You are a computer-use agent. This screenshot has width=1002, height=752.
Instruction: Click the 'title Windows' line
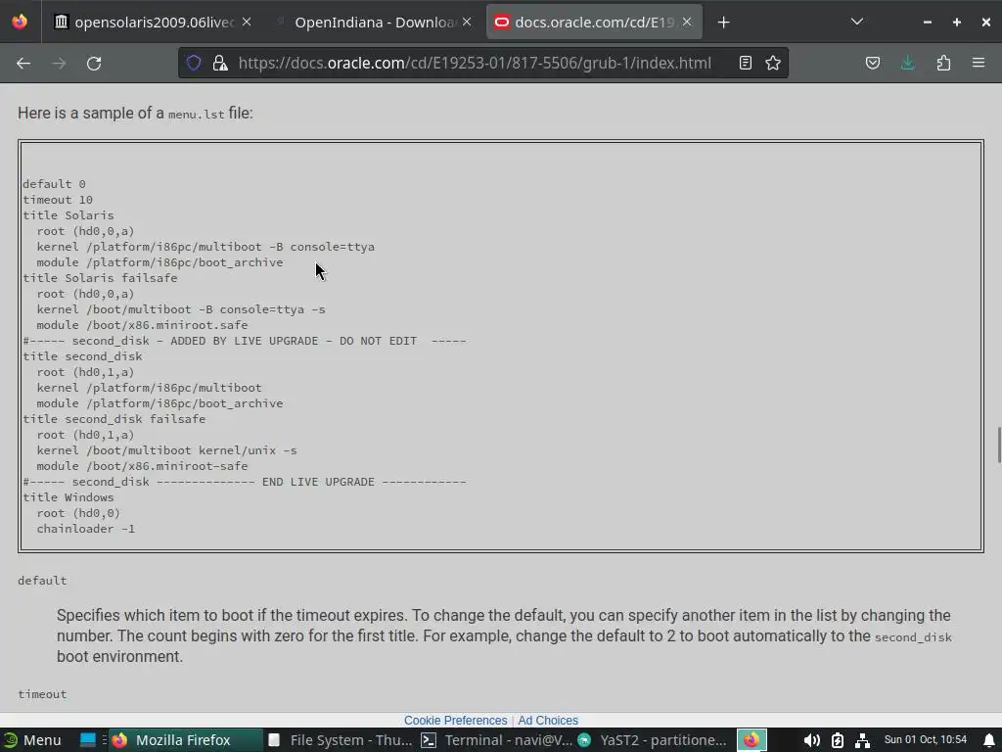coord(68,497)
